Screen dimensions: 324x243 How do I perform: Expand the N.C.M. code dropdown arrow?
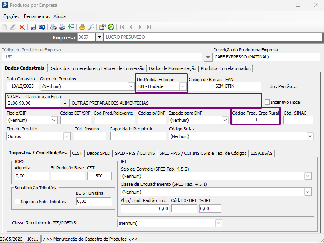click(65, 103)
